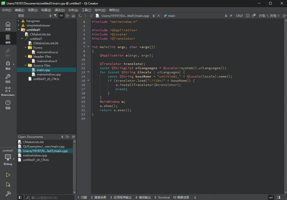Start debugging with the Run-Debug icon
This screenshot has height=200, width=287.
coord(8,184)
